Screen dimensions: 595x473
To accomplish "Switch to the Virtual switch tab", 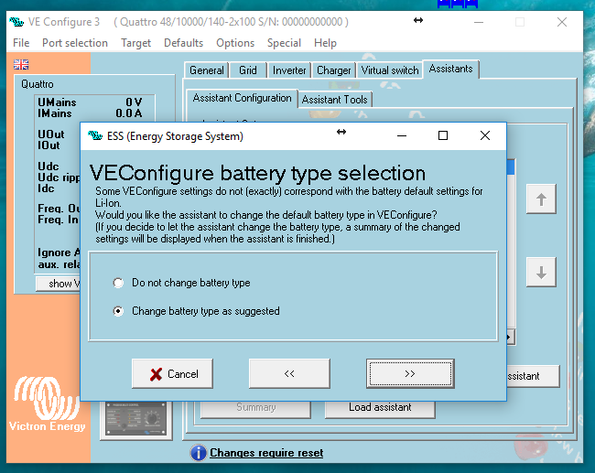I will point(390,70).
